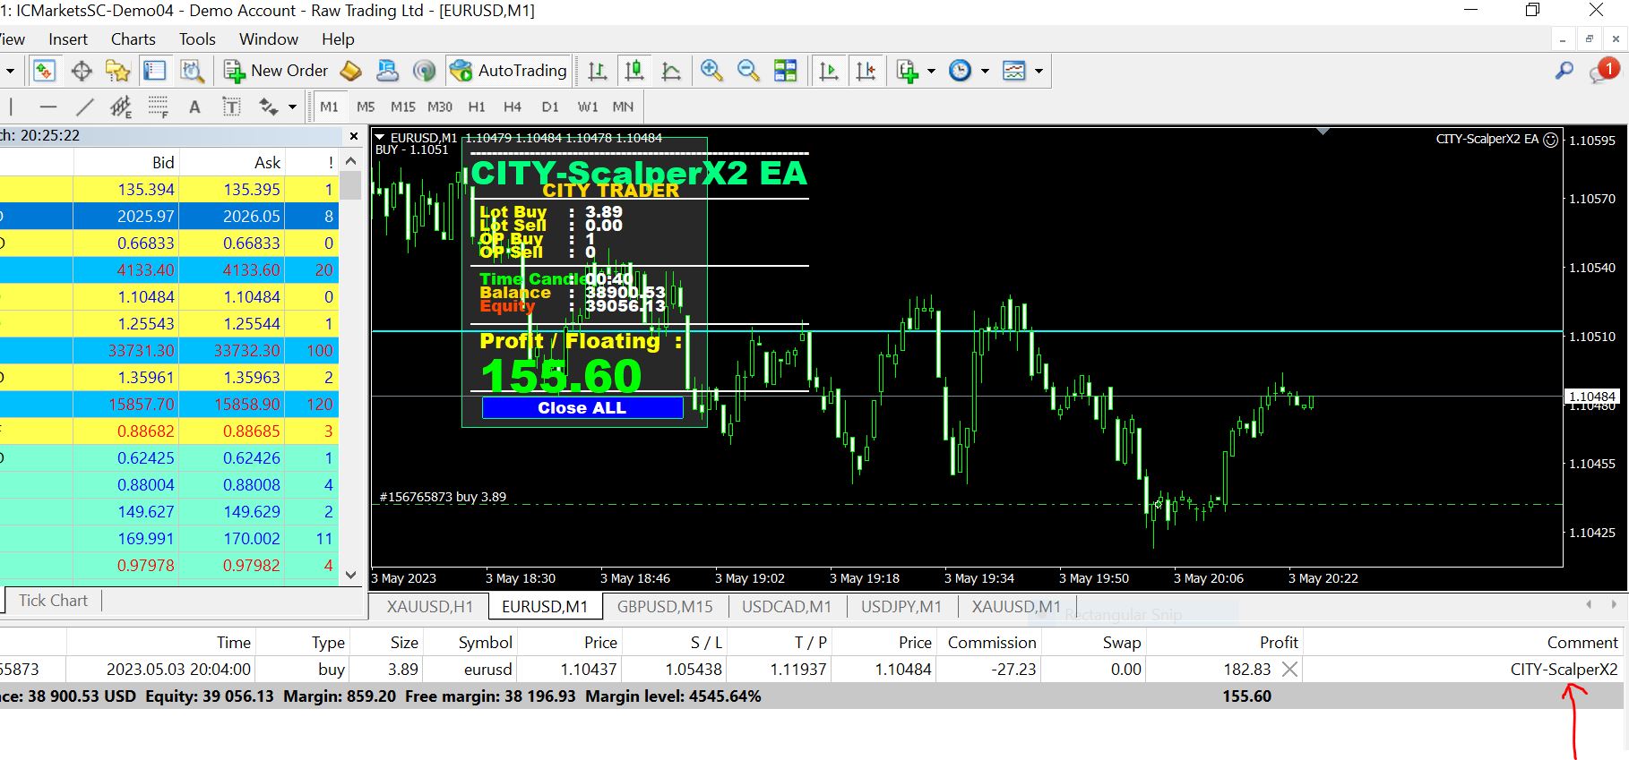This screenshot has width=1629, height=760.
Task: Switch to the GBPUSD,M15 chart tab
Action: pyautogui.click(x=665, y=606)
